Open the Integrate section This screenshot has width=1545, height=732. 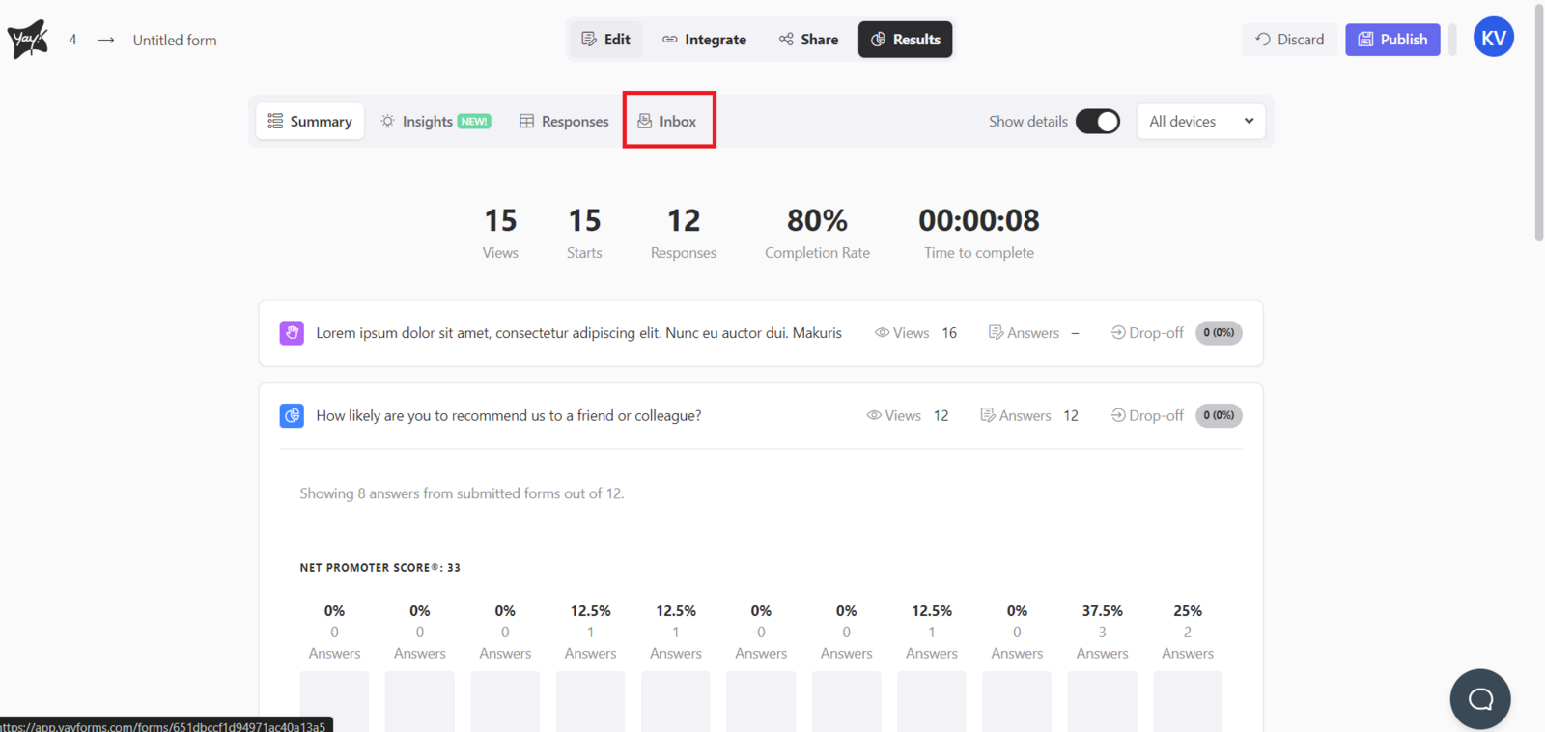[704, 40]
